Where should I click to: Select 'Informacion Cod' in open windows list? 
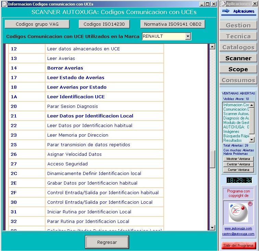point(236,105)
